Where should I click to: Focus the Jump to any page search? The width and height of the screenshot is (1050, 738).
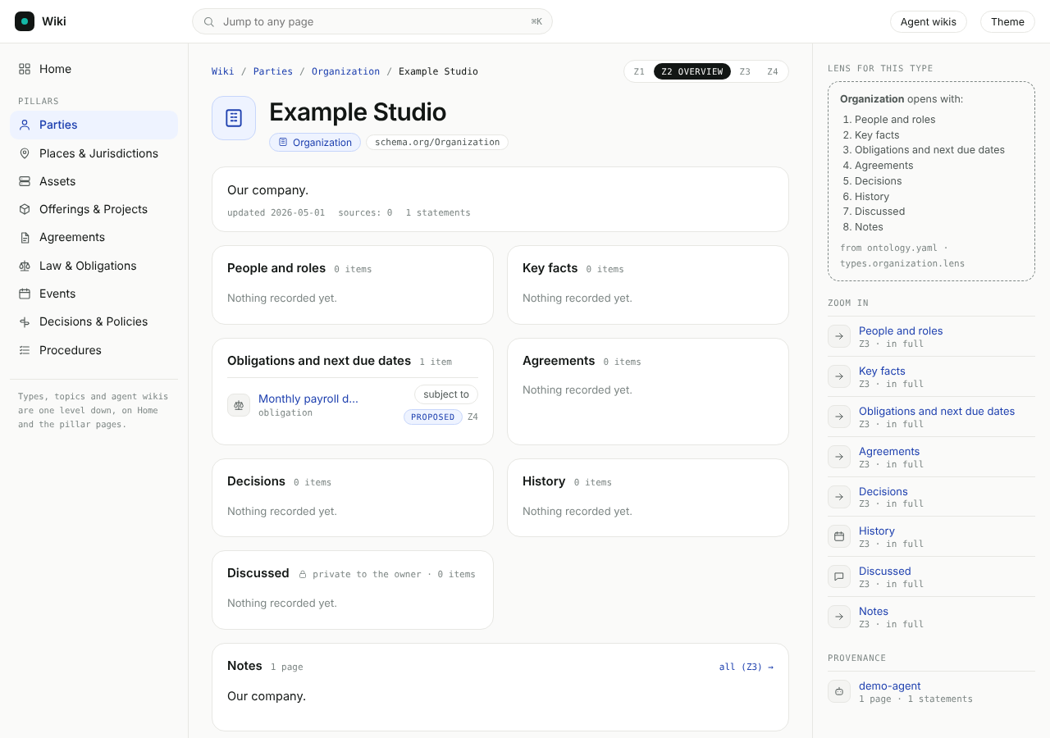coord(372,21)
